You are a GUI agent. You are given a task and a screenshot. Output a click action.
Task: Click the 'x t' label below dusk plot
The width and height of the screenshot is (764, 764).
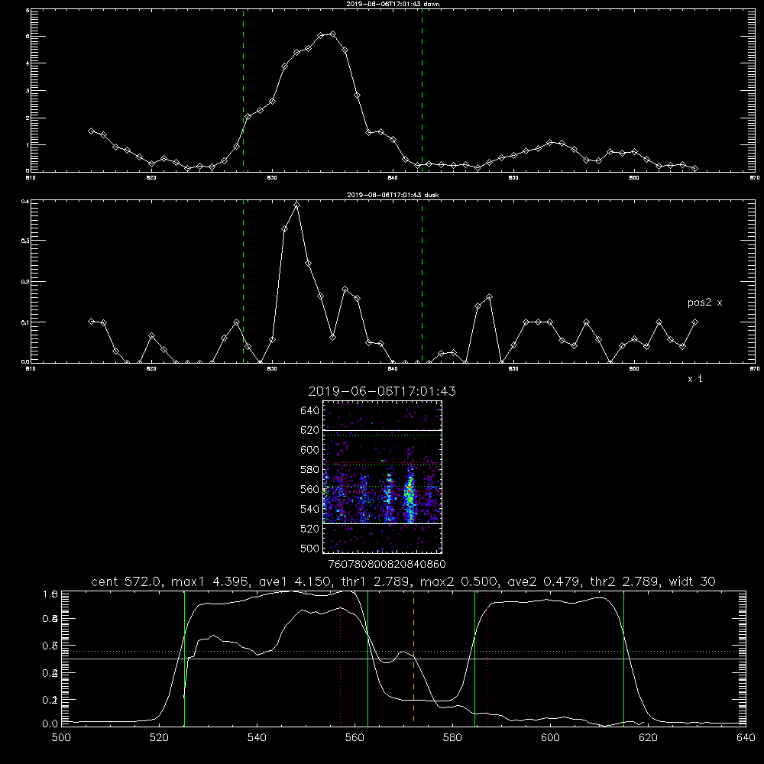(694, 379)
